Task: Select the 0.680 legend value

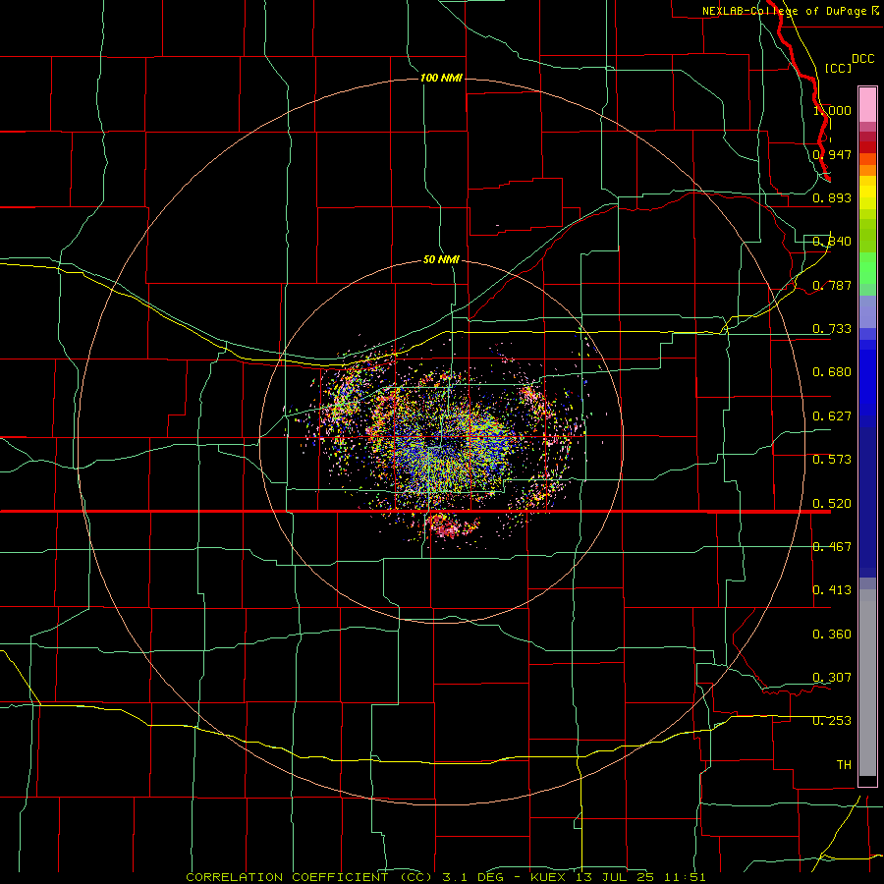Action: pos(832,372)
